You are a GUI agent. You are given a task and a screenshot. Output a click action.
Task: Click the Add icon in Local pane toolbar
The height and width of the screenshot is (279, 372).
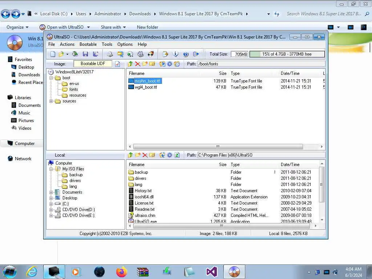pos(162,155)
